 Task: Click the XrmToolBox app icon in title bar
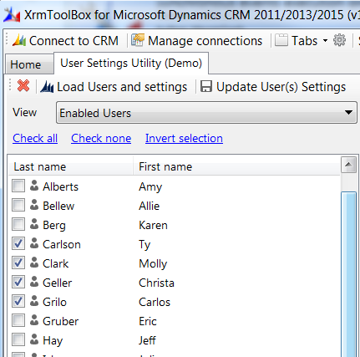pyautogui.click(x=12, y=15)
